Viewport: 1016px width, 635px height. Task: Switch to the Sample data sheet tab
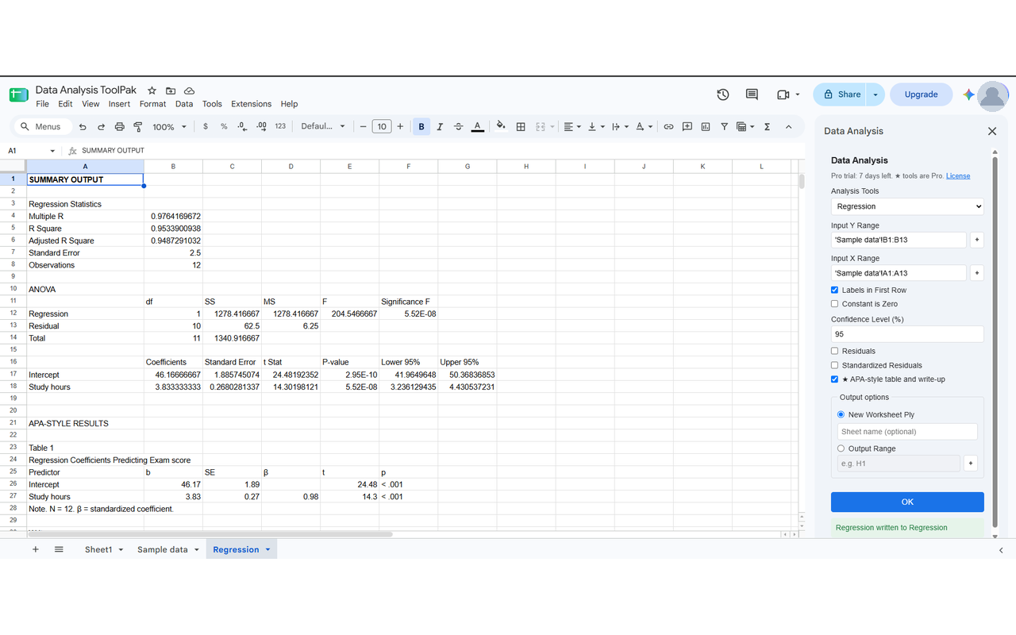pos(163,549)
